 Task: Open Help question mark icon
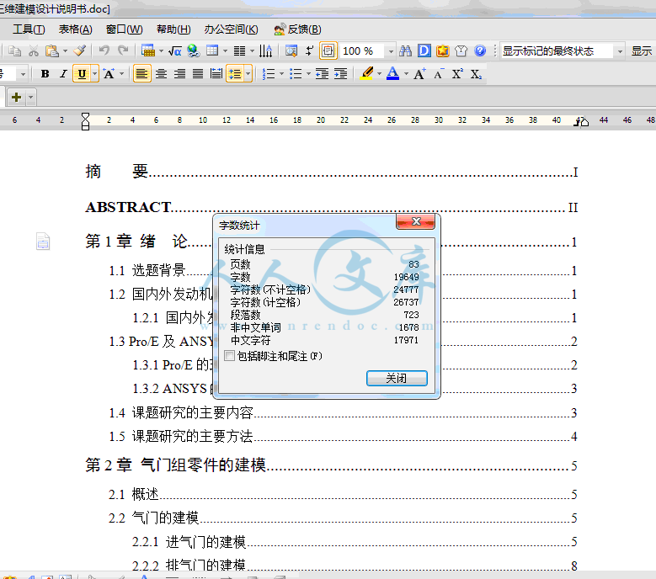(480, 51)
